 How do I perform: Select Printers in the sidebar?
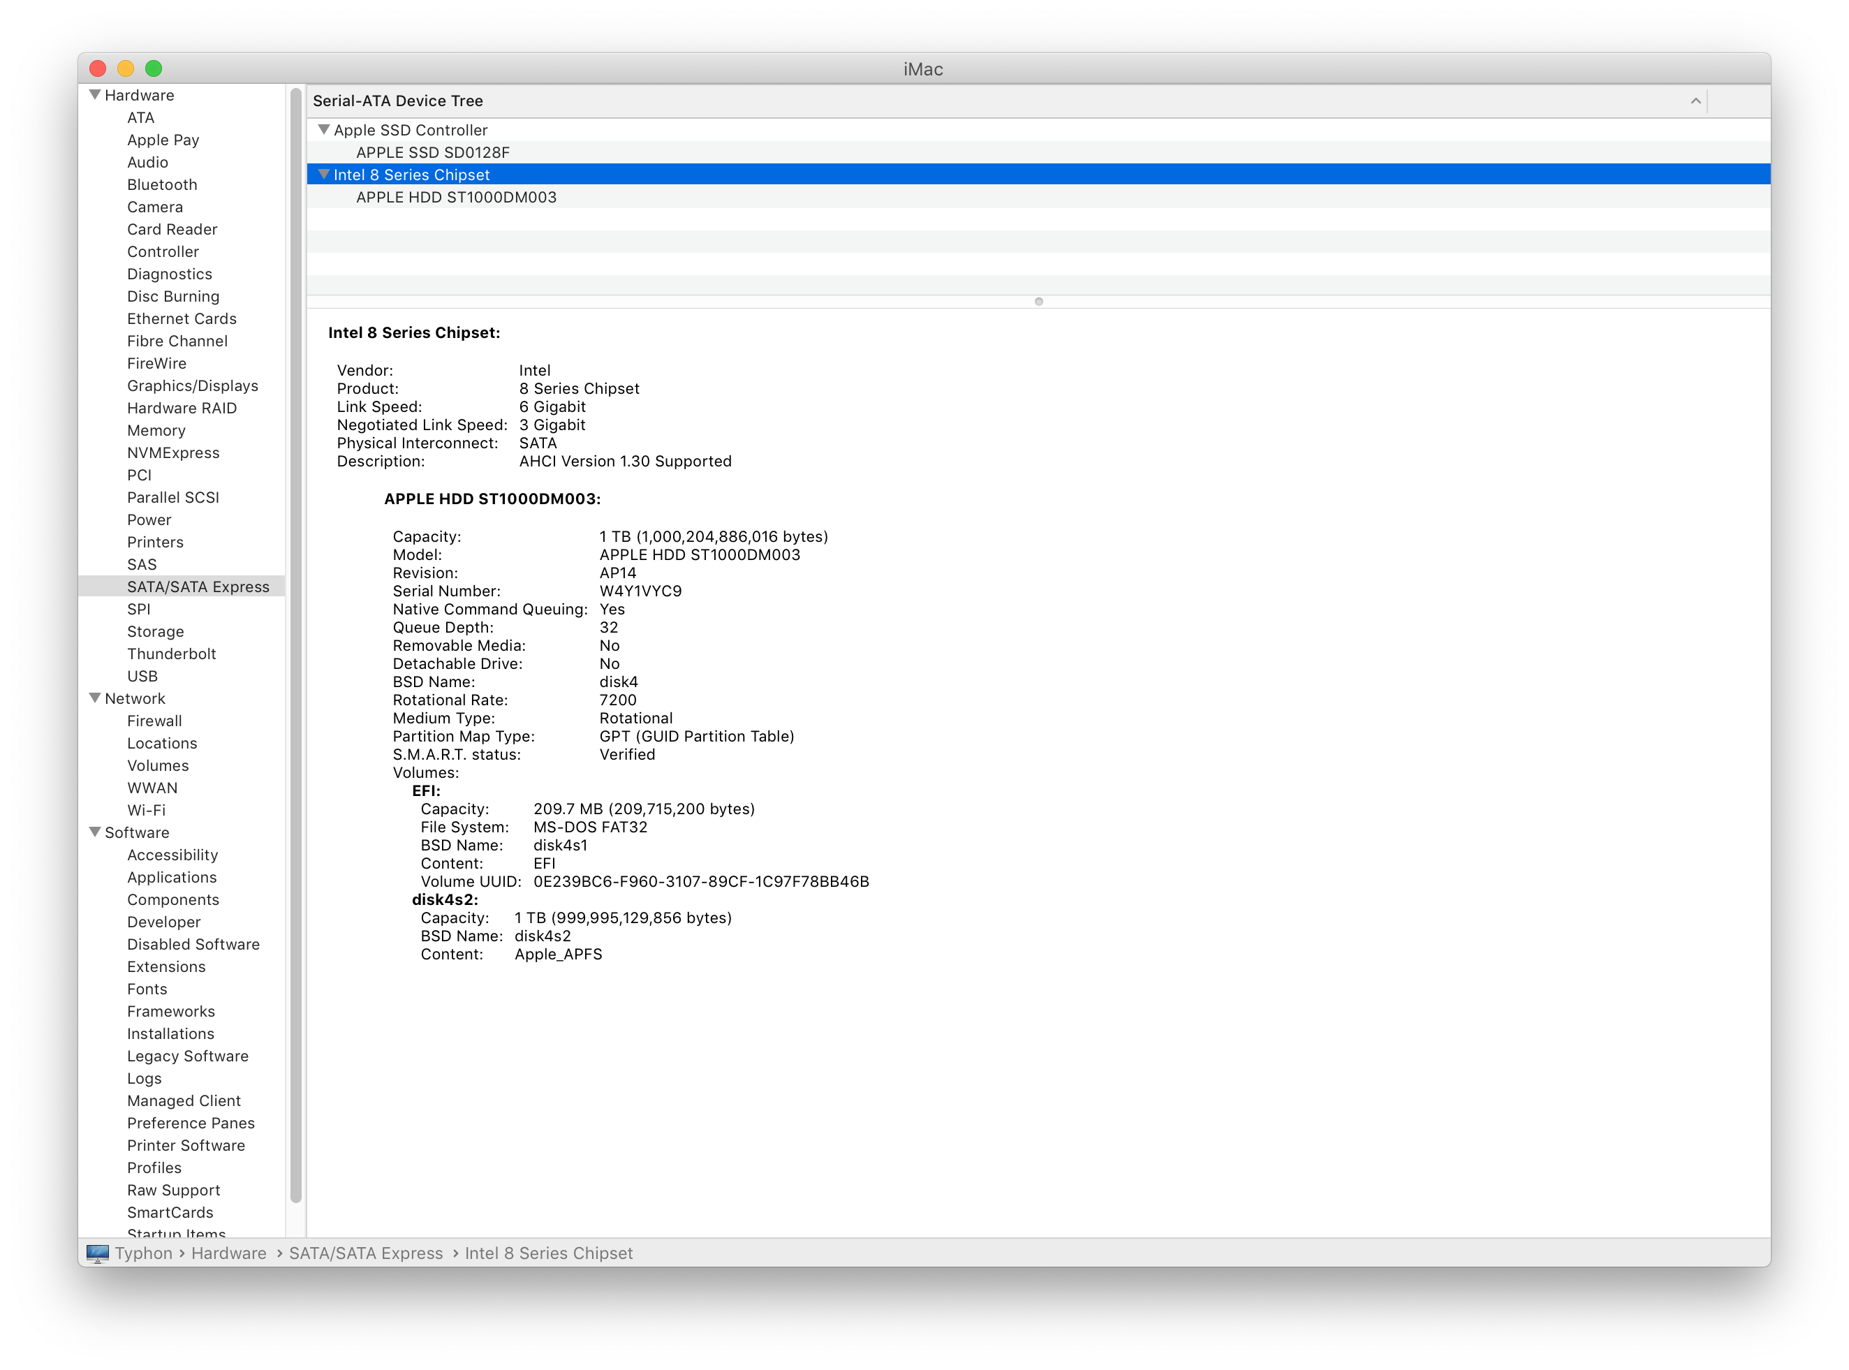[x=155, y=543]
